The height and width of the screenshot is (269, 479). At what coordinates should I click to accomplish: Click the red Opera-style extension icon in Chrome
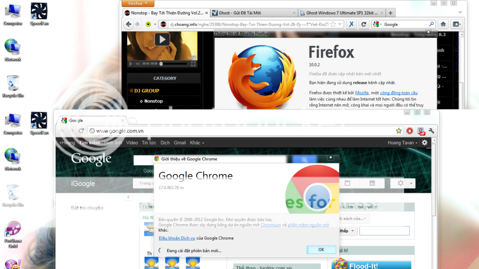tap(410, 131)
